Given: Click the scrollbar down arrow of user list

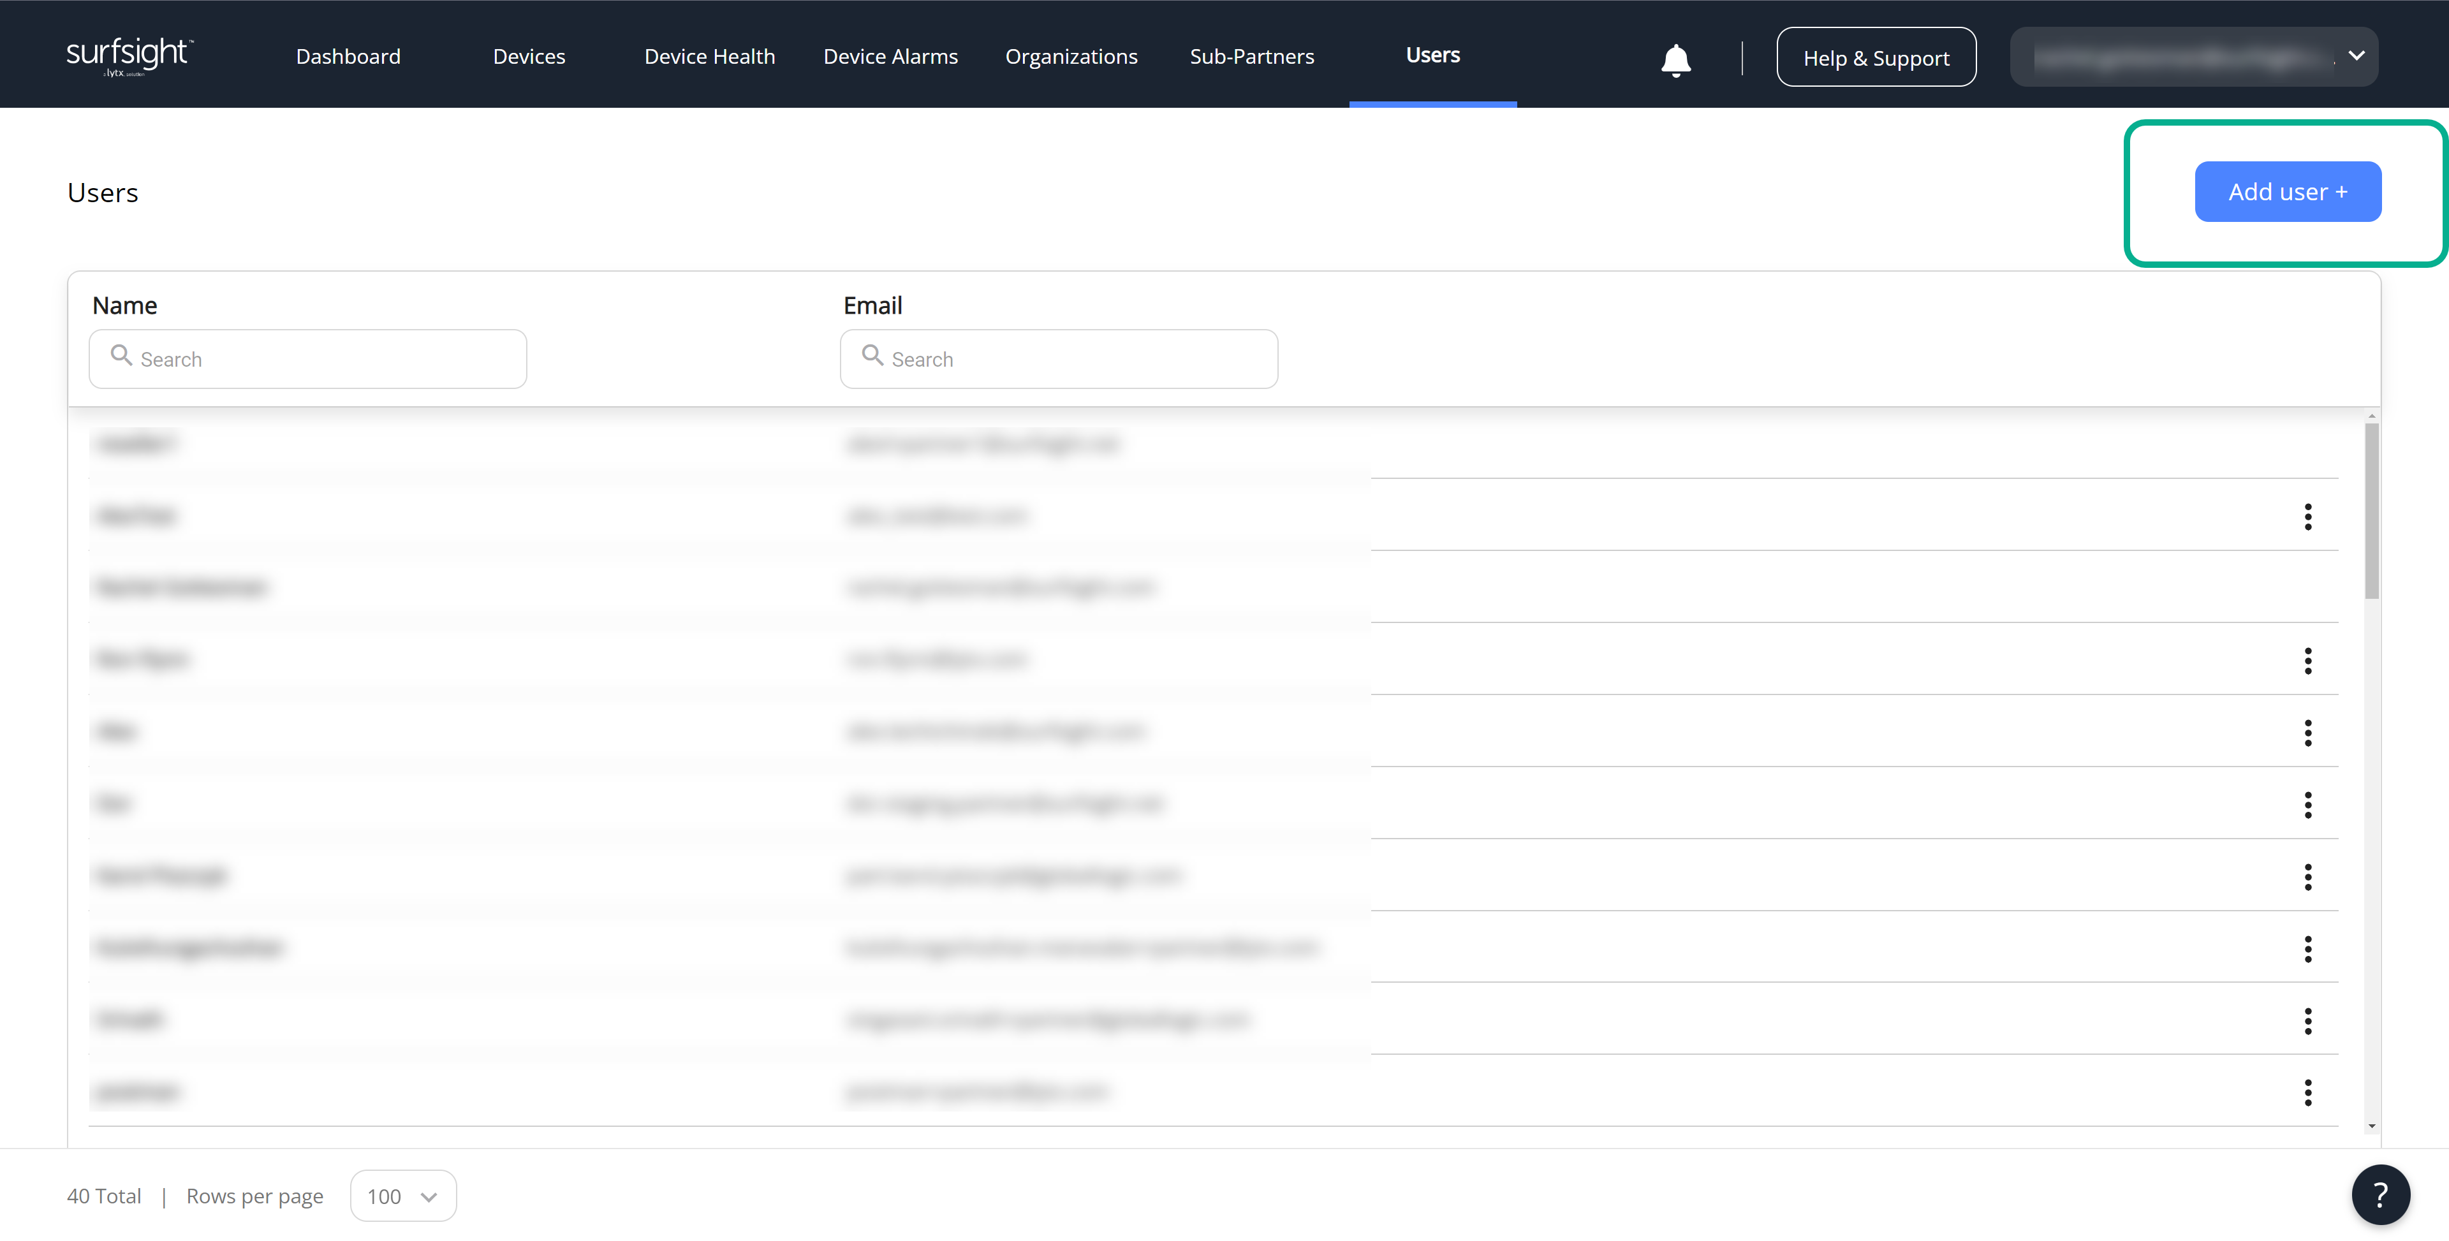Looking at the screenshot, I should (x=2371, y=1126).
